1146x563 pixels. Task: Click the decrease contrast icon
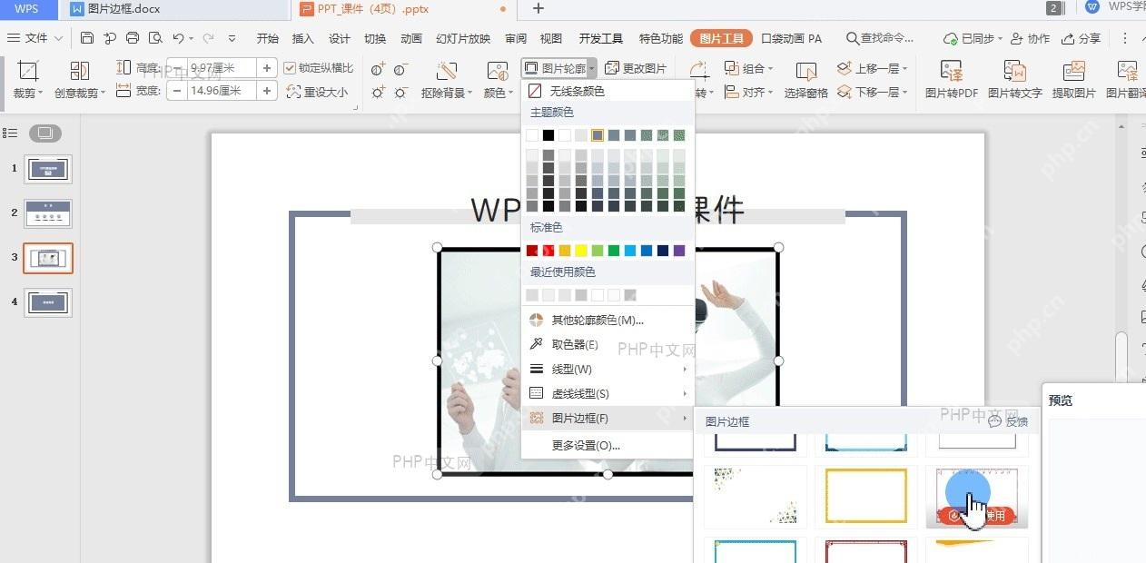point(400,69)
